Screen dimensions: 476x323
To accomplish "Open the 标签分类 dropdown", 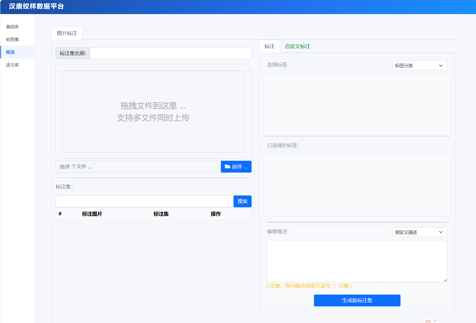I will click(x=419, y=65).
